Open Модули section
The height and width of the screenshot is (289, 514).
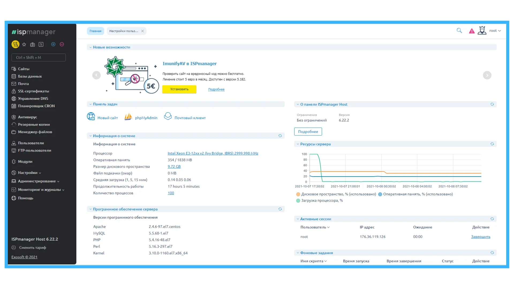(22, 162)
